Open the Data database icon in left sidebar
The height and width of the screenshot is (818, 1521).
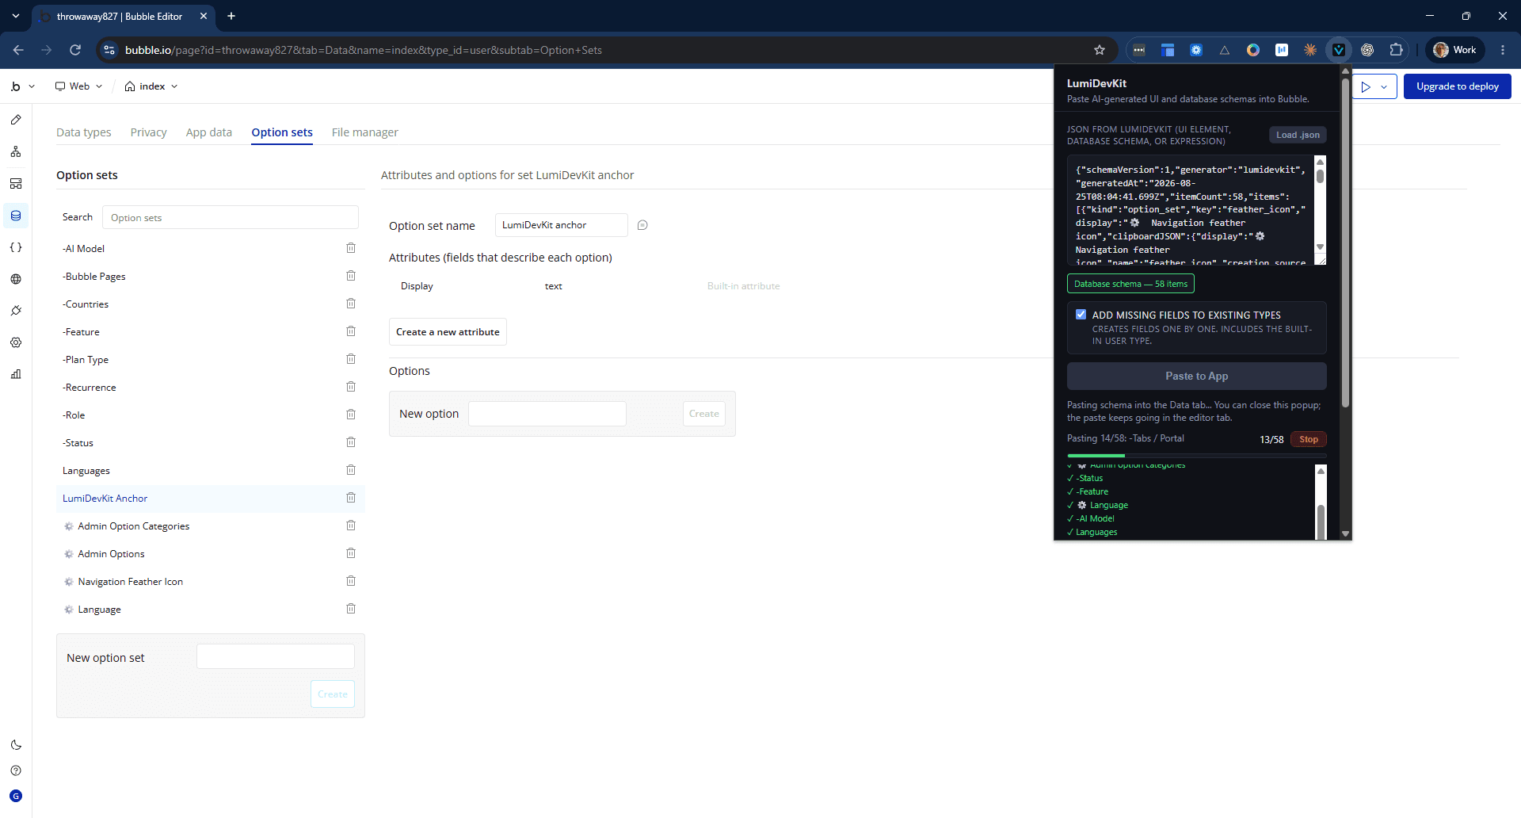(x=16, y=216)
